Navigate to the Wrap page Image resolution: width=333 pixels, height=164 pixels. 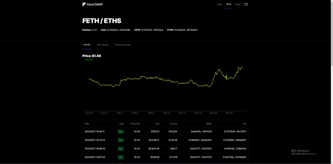point(238,4)
